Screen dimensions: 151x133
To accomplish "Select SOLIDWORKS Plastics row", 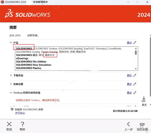I will point(29,68).
